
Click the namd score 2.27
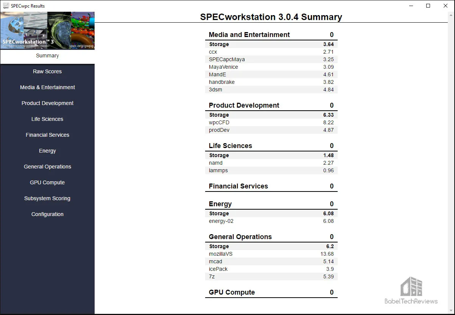(x=328, y=163)
